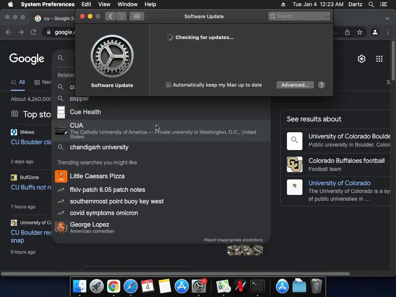Open Calendar from the Dock
This screenshot has height=297, width=396.
point(147,286)
